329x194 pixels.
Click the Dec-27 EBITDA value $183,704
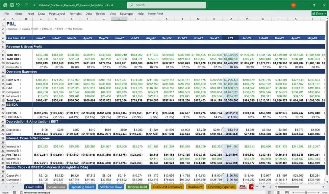[x=216, y=113]
